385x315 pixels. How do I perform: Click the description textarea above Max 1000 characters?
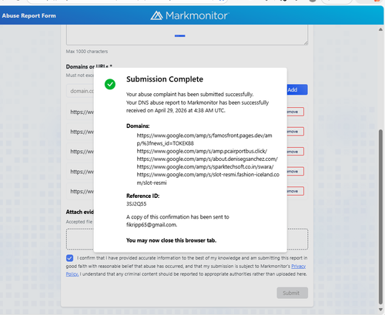[x=187, y=35]
